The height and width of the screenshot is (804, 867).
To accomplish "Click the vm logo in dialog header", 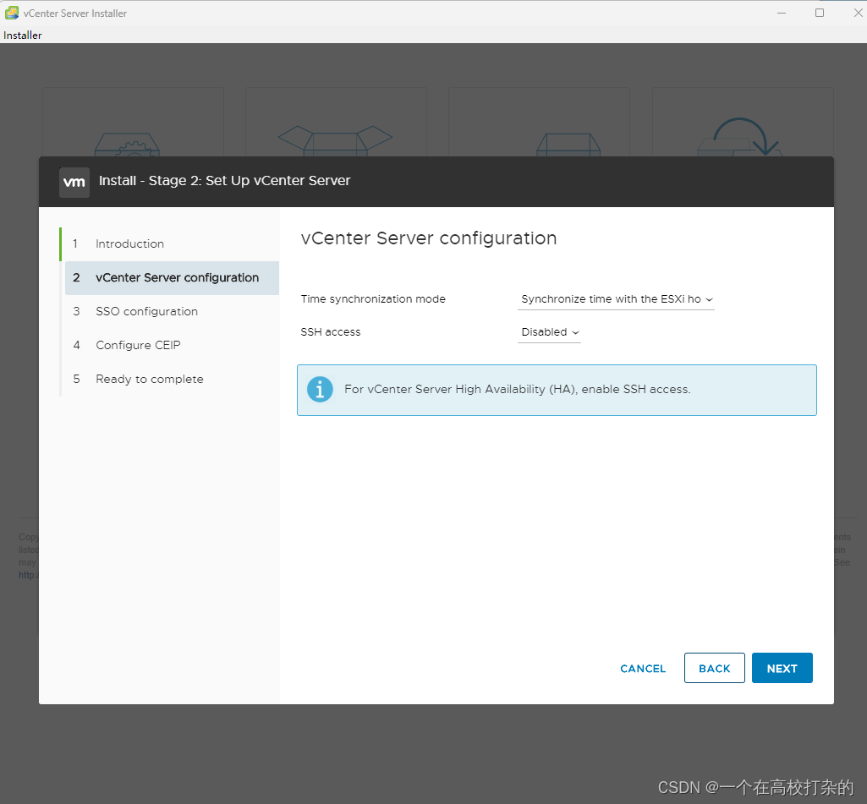I will (x=74, y=182).
